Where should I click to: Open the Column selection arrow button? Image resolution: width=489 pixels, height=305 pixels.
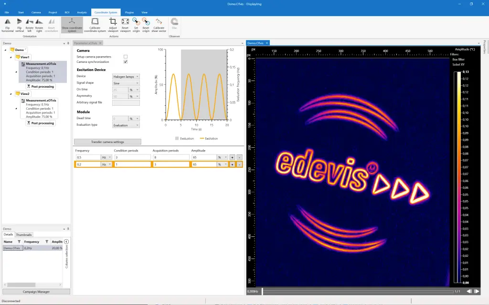coord(66,242)
